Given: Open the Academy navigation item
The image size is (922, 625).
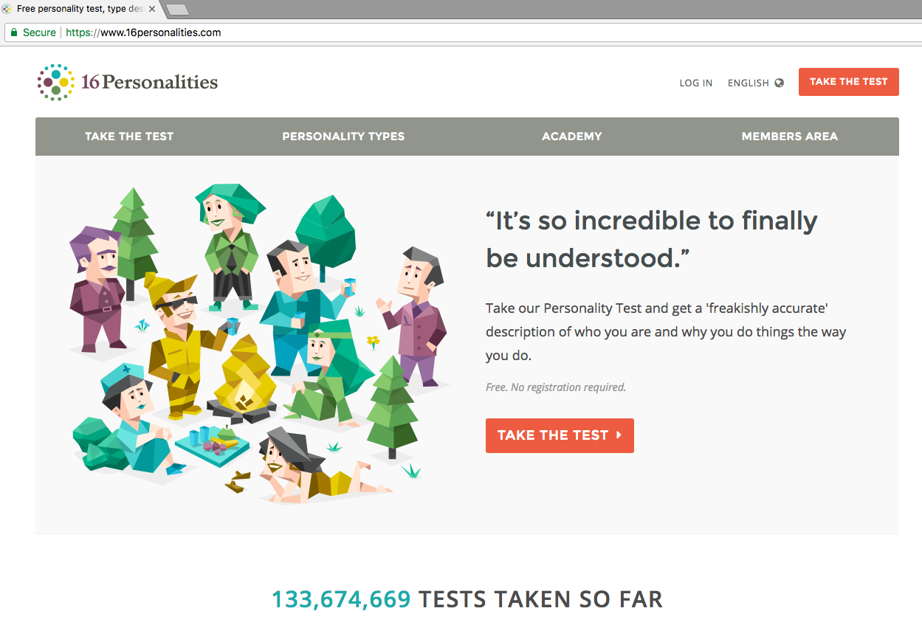Looking at the screenshot, I should pos(571,137).
